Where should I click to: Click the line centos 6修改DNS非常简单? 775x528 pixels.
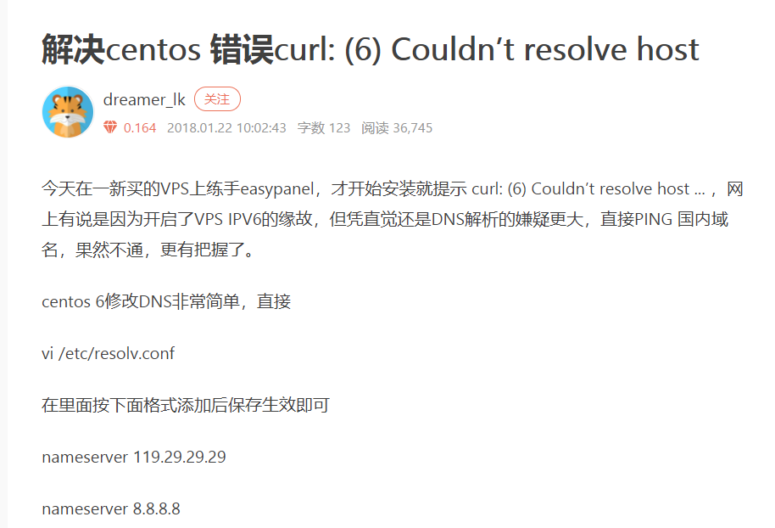(166, 301)
